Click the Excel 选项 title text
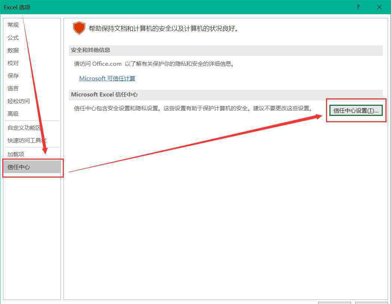Viewport: 391px width, 304px height. click(17, 7)
